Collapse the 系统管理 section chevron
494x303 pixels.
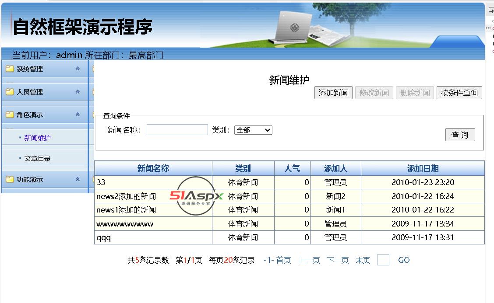click(78, 69)
